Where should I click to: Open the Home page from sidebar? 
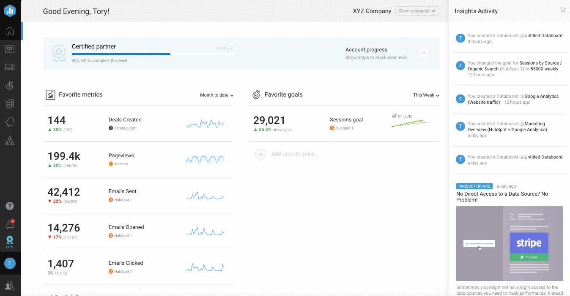coord(10,31)
